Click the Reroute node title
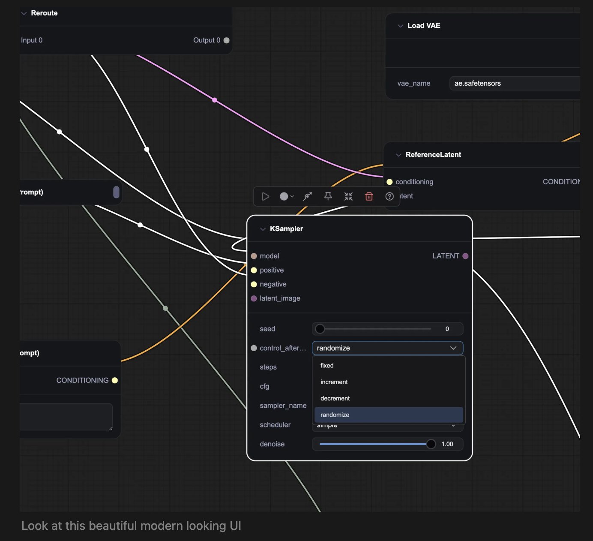Screen dimensions: 593x541 (x=44, y=13)
